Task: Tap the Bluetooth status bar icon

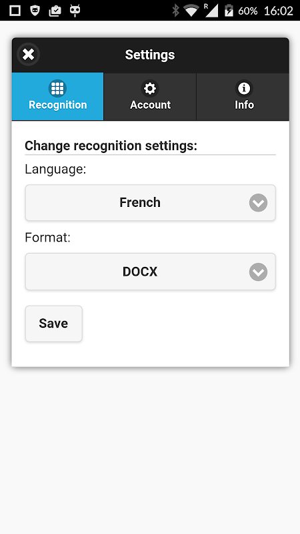Action: point(175,11)
